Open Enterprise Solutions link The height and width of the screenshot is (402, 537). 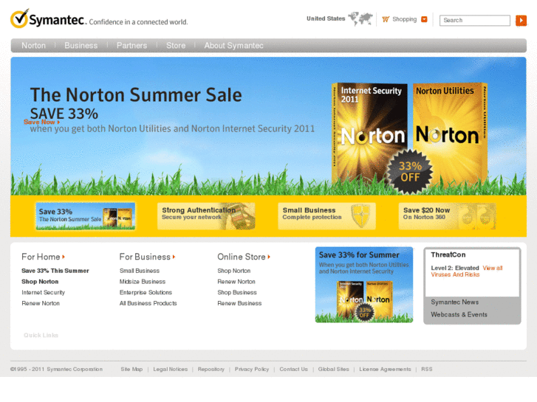[x=146, y=293]
